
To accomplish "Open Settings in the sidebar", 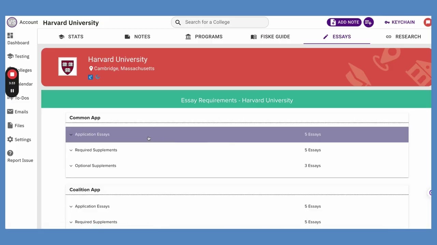I will tap(23, 140).
